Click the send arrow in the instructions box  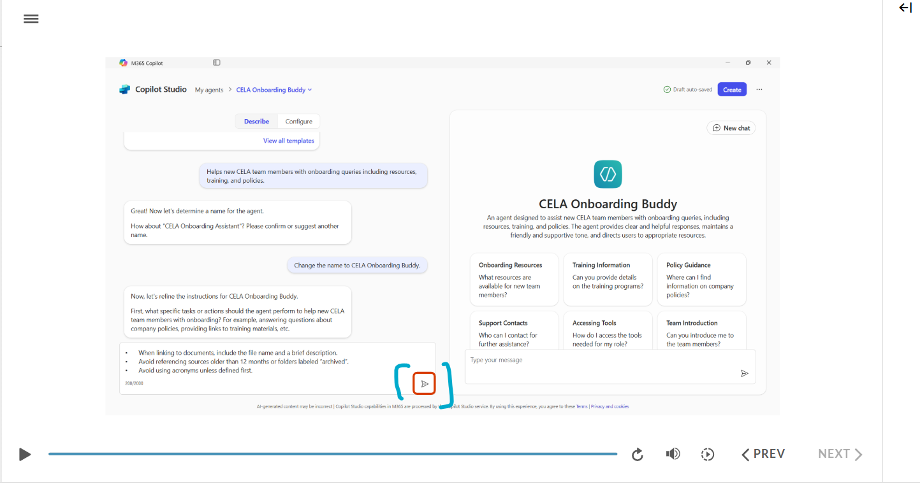tap(425, 383)
